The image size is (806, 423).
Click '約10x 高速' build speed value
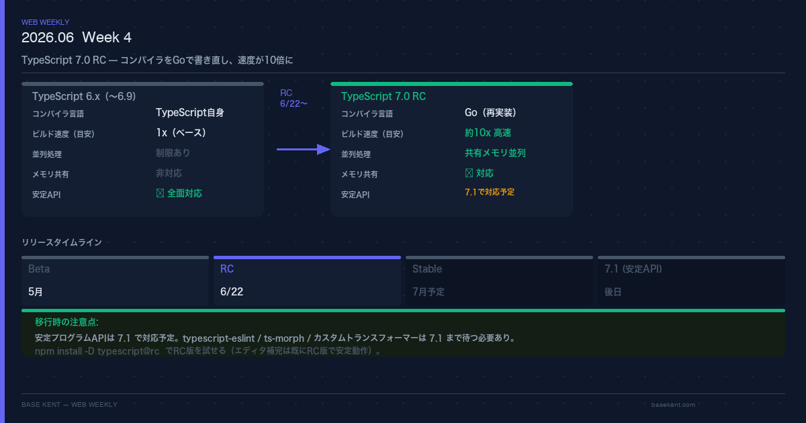pyautogui.click(x=488, y=133)
